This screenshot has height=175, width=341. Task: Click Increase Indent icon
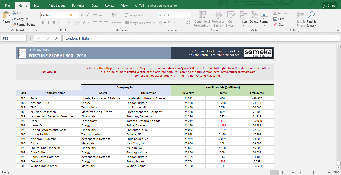coord(120,23)
